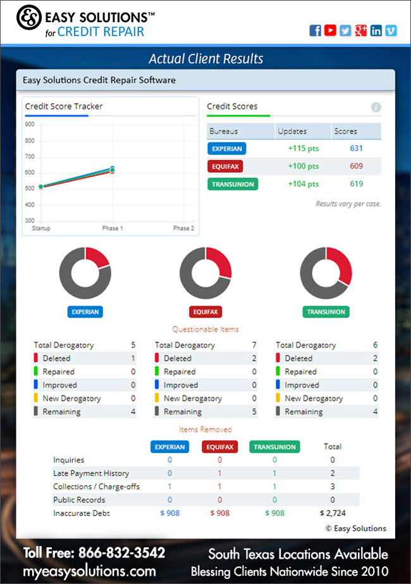
Task: Click the Inquiries row label
Action: click(69, 461)
